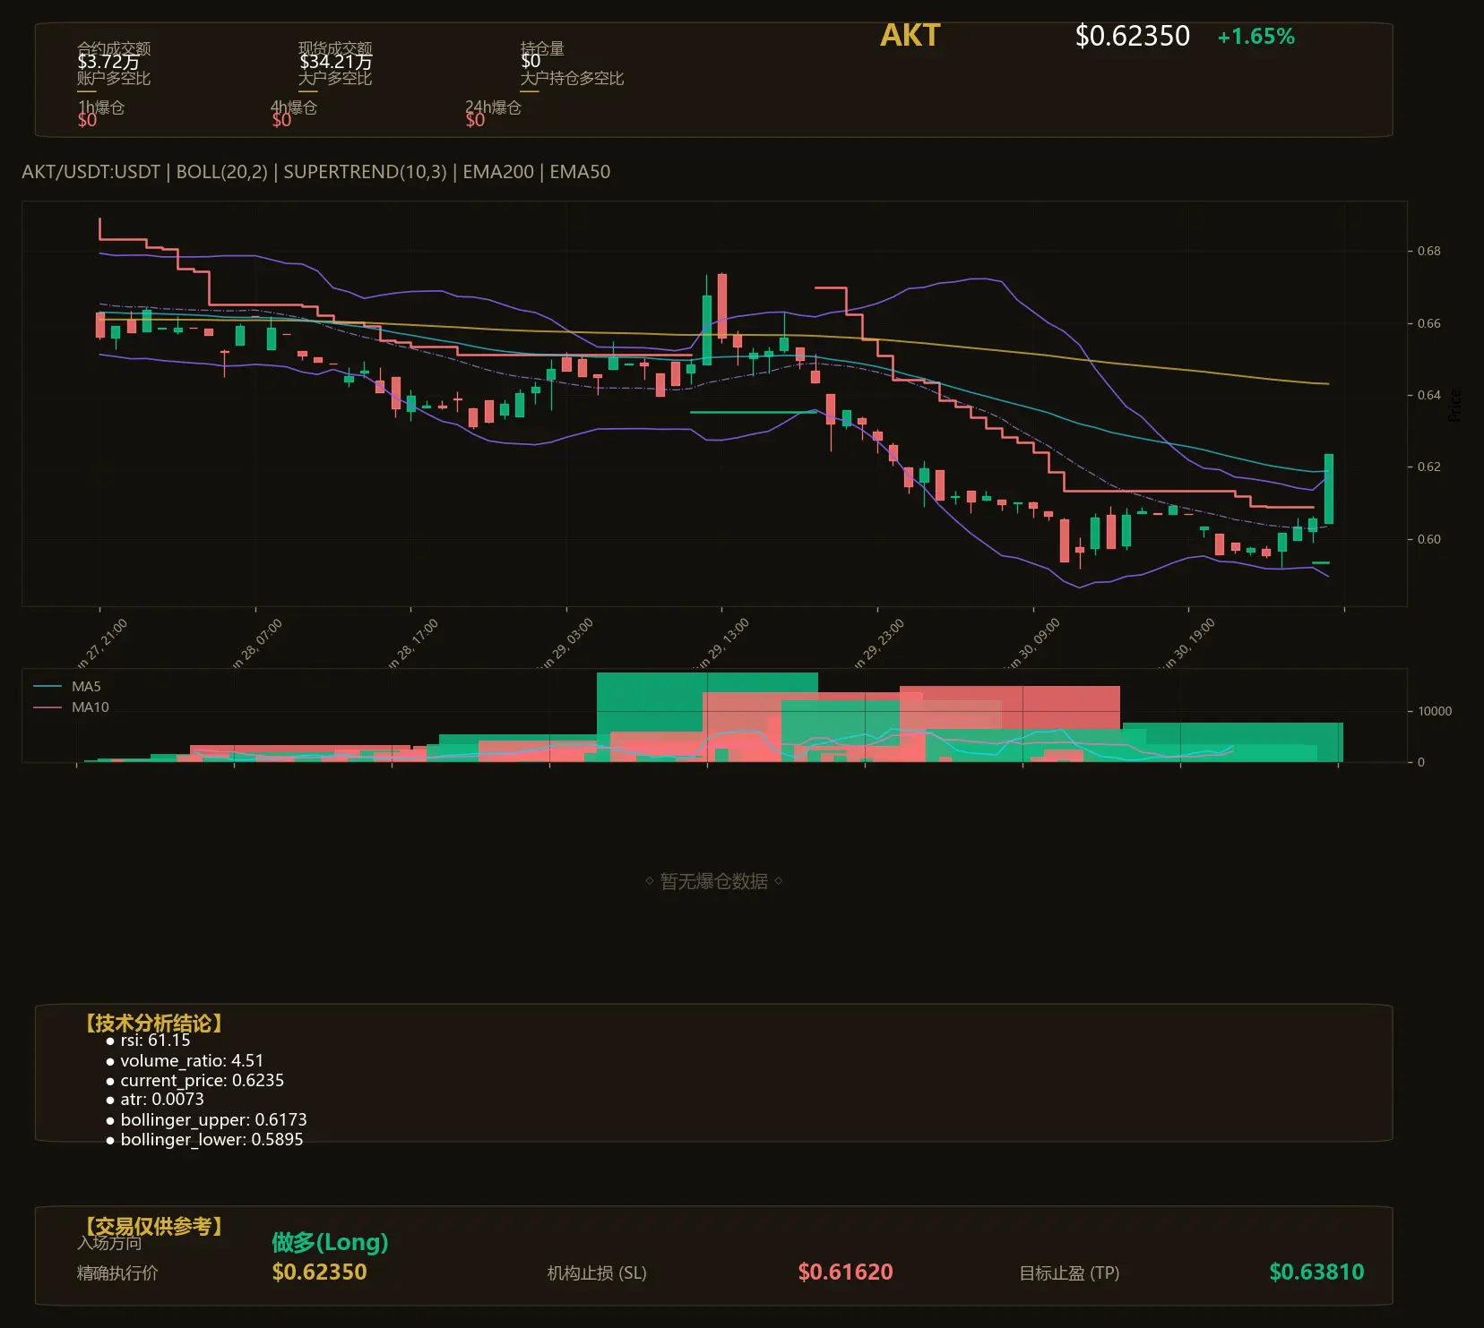Click the 0.64 price axis label

point(1428,395)
